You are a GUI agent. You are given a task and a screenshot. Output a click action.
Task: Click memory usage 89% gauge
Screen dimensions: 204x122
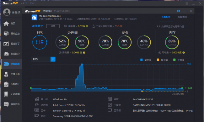(x=172, y=42)
